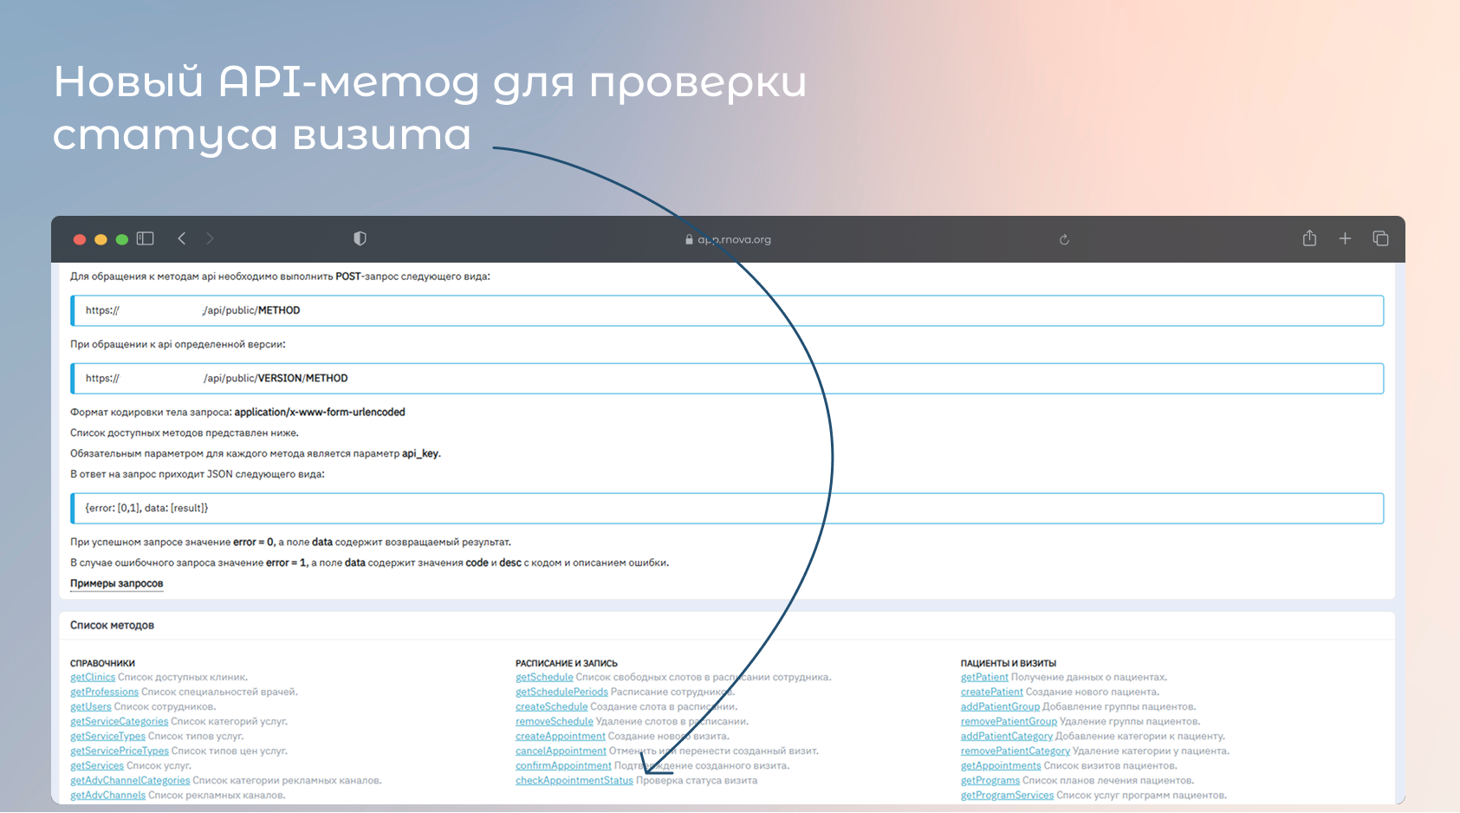Open the getProgramServices link
Viewport: 1460px width, 813px height.
[x=1007, y=795]
